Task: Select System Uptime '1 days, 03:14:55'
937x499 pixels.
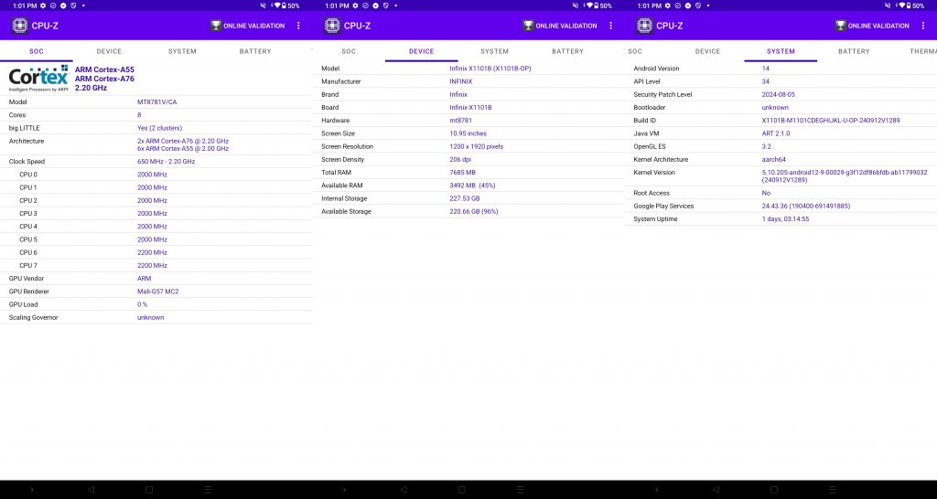Action: [785, 219]
